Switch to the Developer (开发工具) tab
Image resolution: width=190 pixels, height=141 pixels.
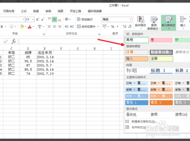(x=76, y=11)
